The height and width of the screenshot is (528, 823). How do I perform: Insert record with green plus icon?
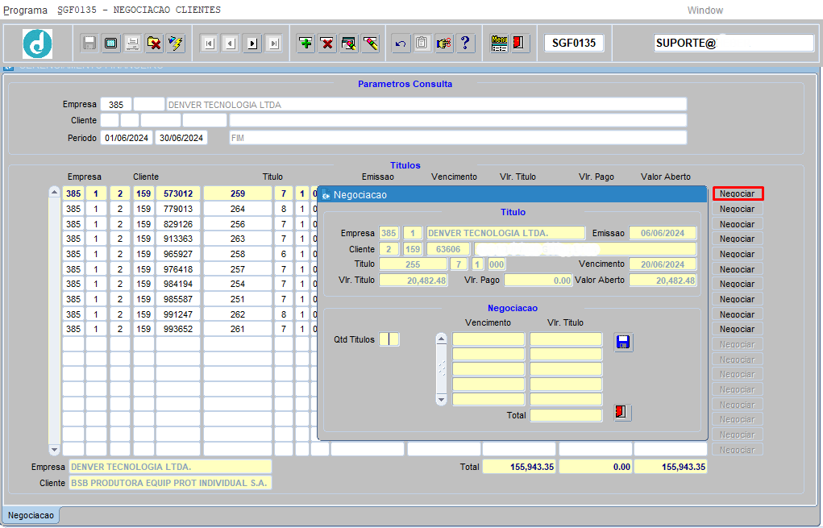(306, 43)
